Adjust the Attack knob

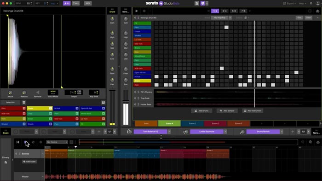coord(10,93)
